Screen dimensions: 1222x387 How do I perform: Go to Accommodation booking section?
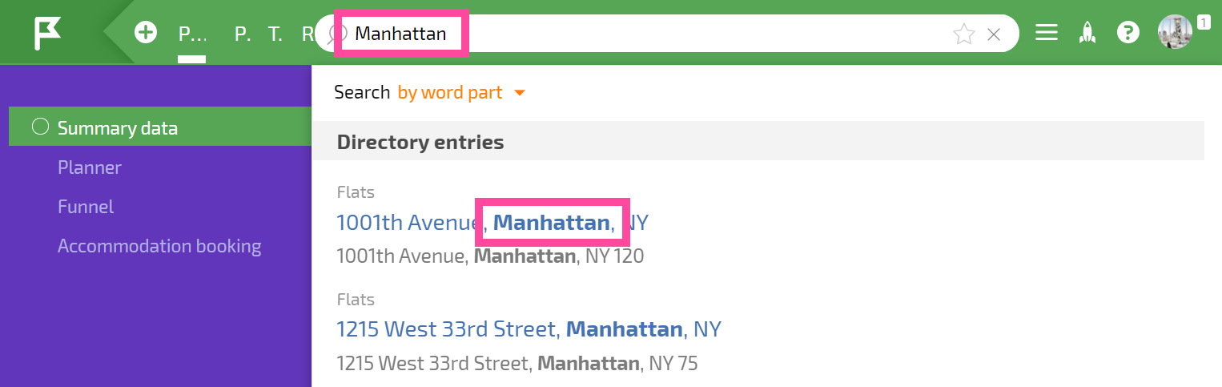(159, 246)
